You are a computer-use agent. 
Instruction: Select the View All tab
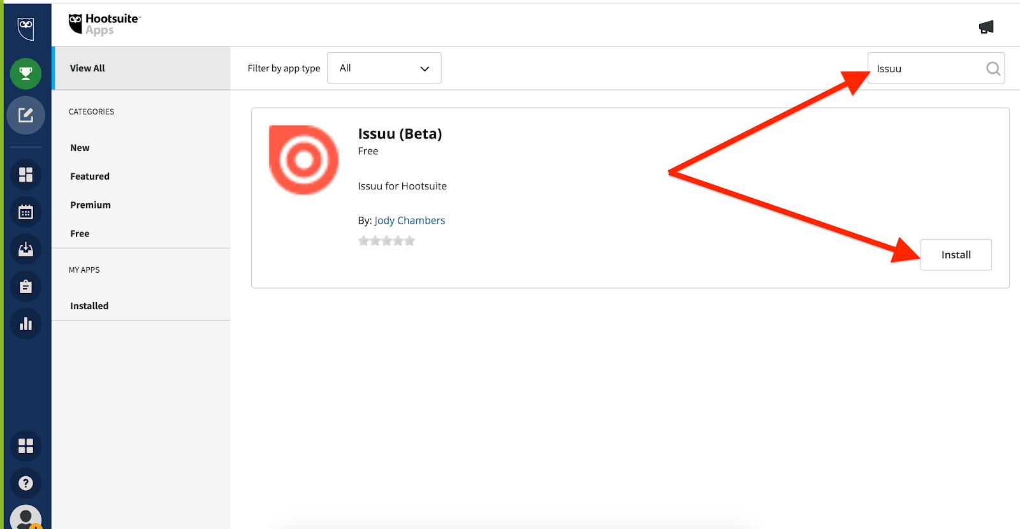click(x=141, y=68)
